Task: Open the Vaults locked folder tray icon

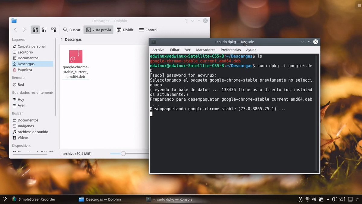Action: [x=321, y=199]
